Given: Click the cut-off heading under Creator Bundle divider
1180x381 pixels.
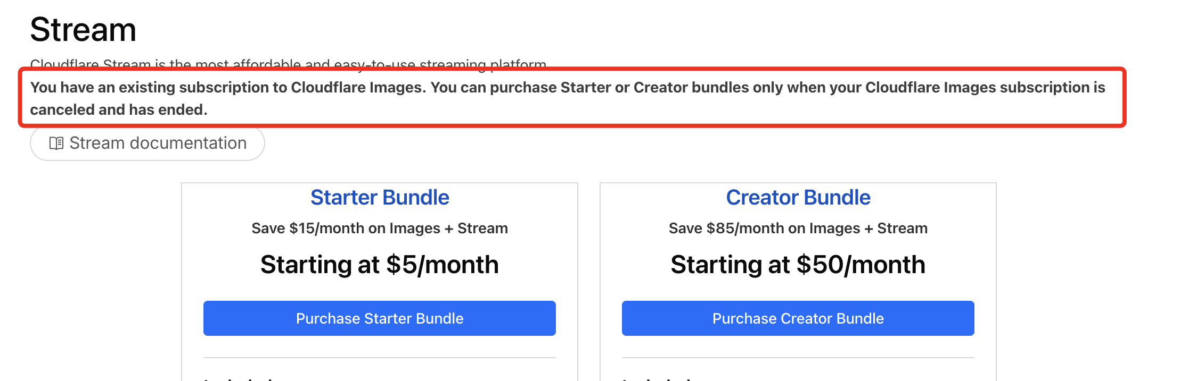Looking at the screenshot, I should (x=658, y=378).
